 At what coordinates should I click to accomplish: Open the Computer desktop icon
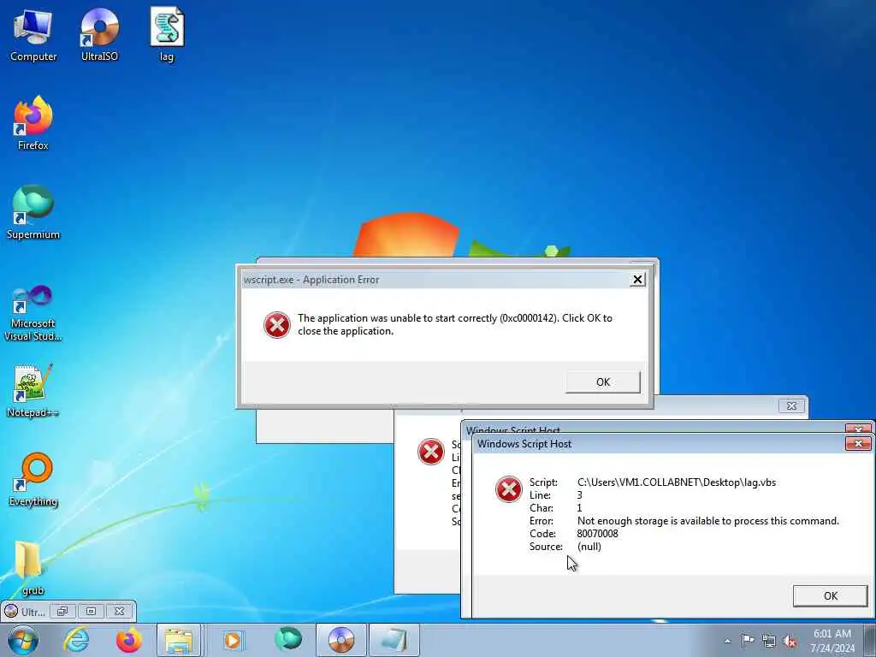[x=33, y=34]
